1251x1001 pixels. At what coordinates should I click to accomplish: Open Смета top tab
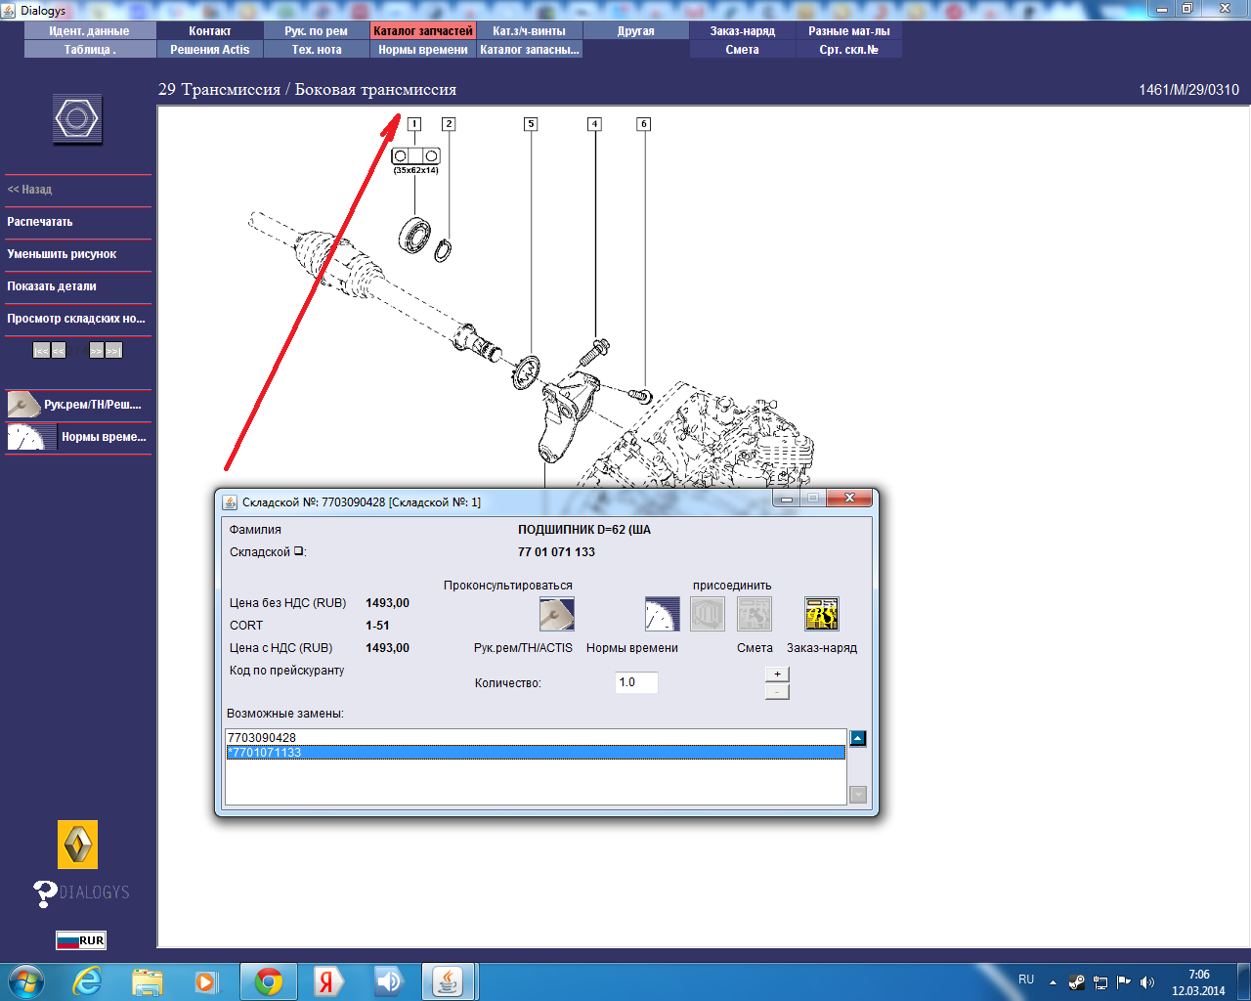point(743,50)
